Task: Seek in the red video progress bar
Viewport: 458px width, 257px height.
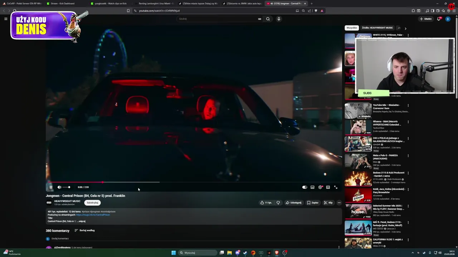Action: [194, 182]
